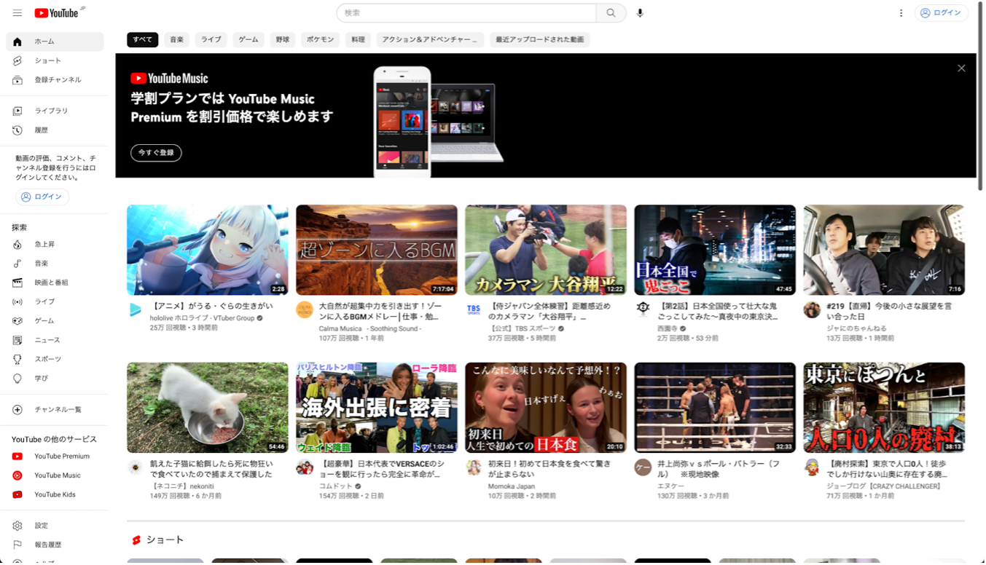Open the three-dot settings menu

click(901, 13)
